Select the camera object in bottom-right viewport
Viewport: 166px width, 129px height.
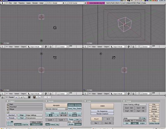point(114,58)
